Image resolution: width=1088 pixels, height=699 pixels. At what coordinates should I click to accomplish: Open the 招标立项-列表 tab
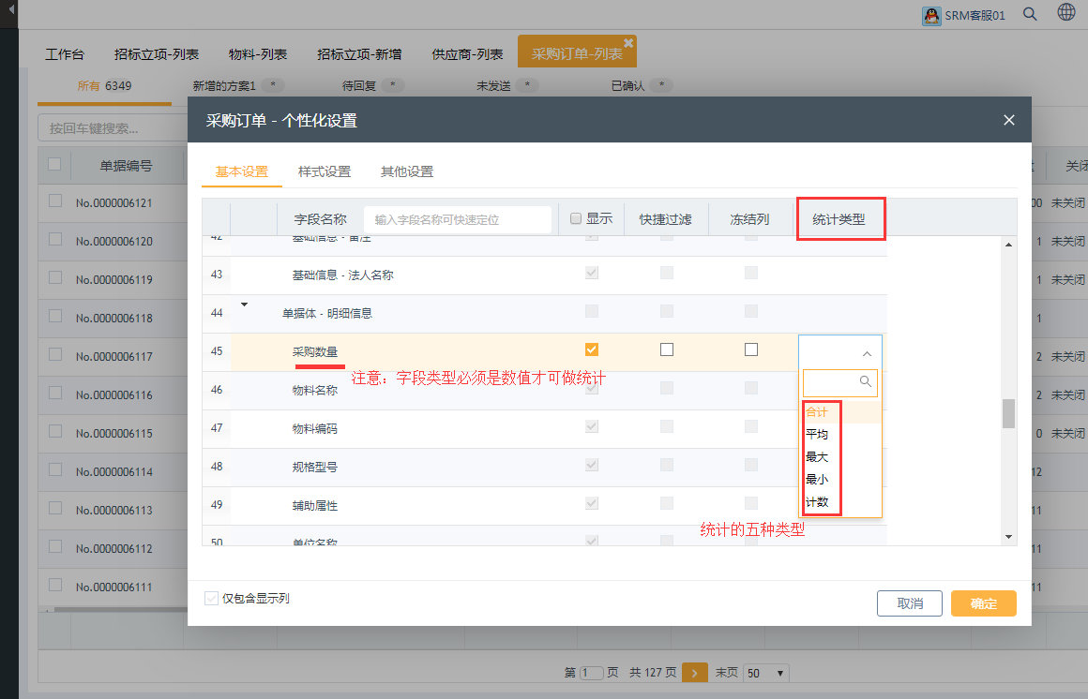point(156,54)
